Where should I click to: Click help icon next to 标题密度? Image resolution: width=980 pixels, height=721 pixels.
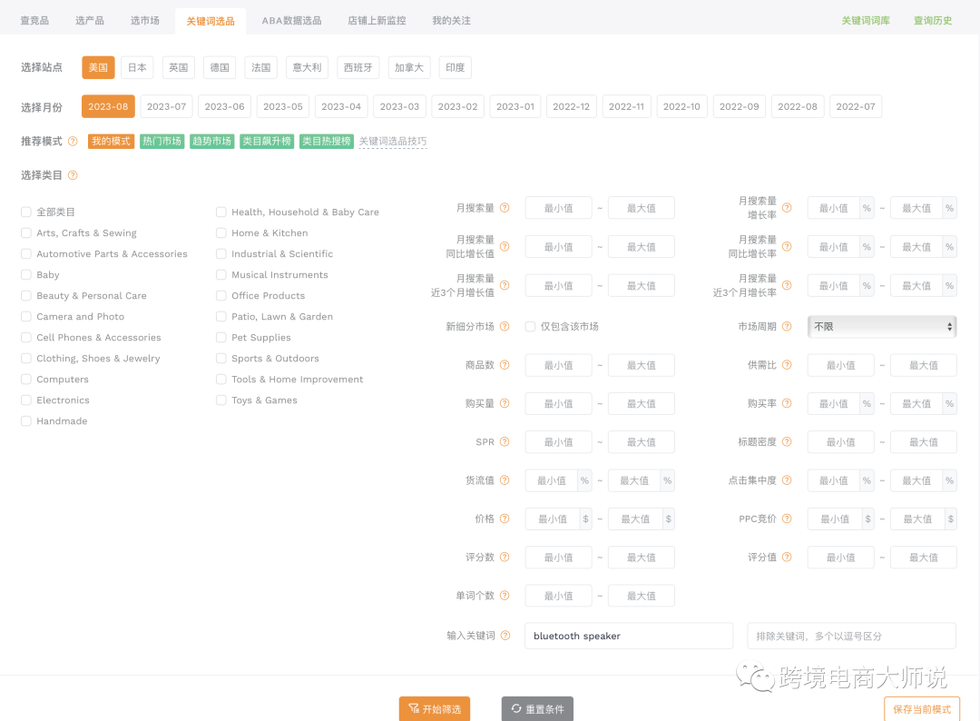[x=787, y=442]
